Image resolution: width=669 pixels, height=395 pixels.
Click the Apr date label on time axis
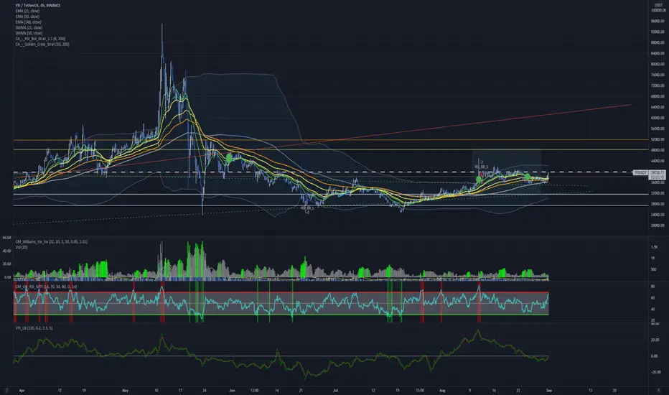[22, 390]
